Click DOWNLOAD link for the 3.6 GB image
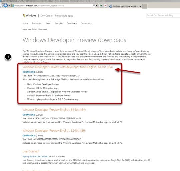The height and width of the screenshot is (171, 180). click(29, 115)
